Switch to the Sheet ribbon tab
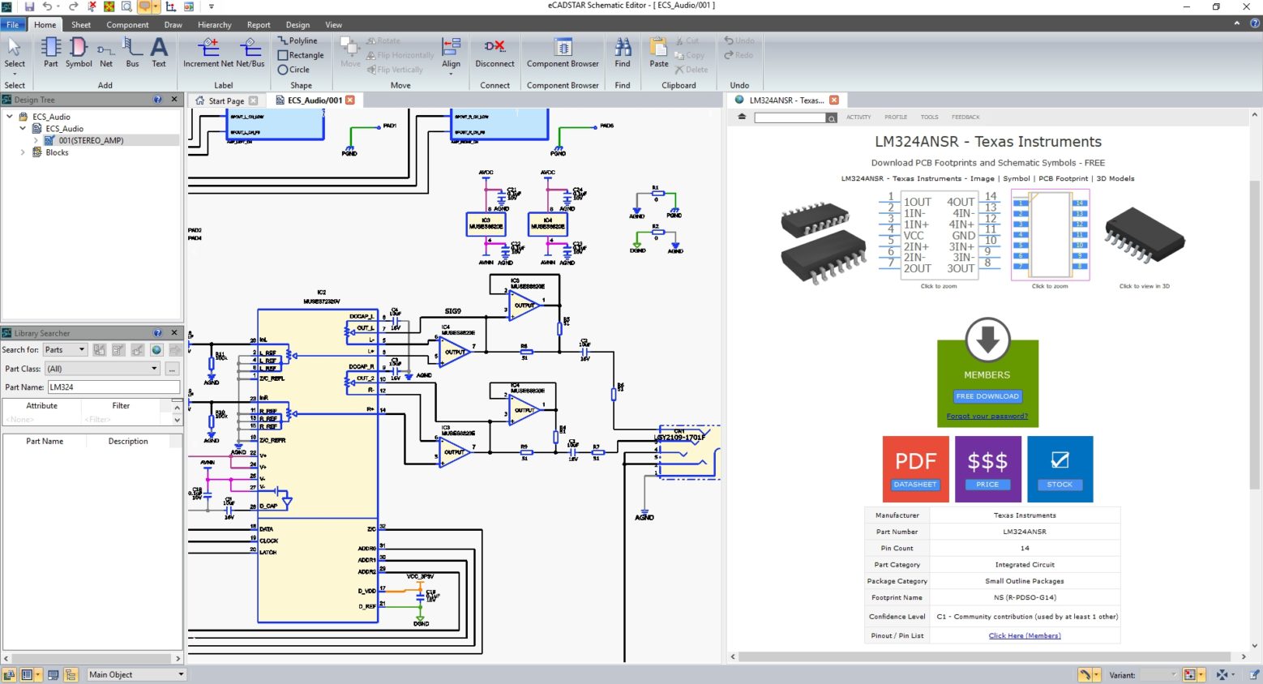Viewport: 1263px width, 684px height. pyautogui.click(x=80, y=24)
